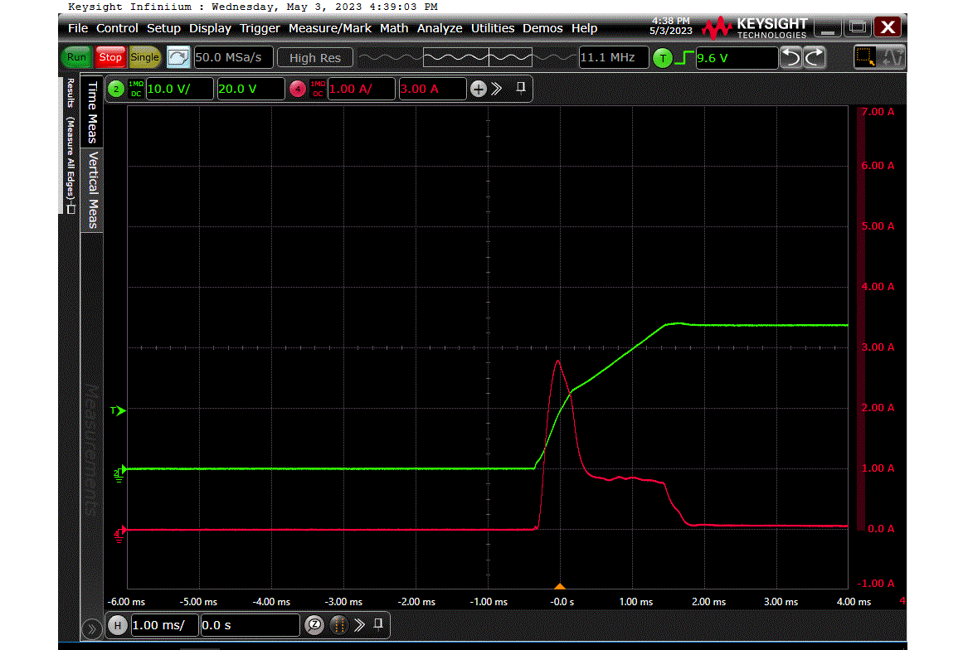Select the zoom box selection tool icon
Image resolution: width=963 pixels, height=650 pixels.
865,57
